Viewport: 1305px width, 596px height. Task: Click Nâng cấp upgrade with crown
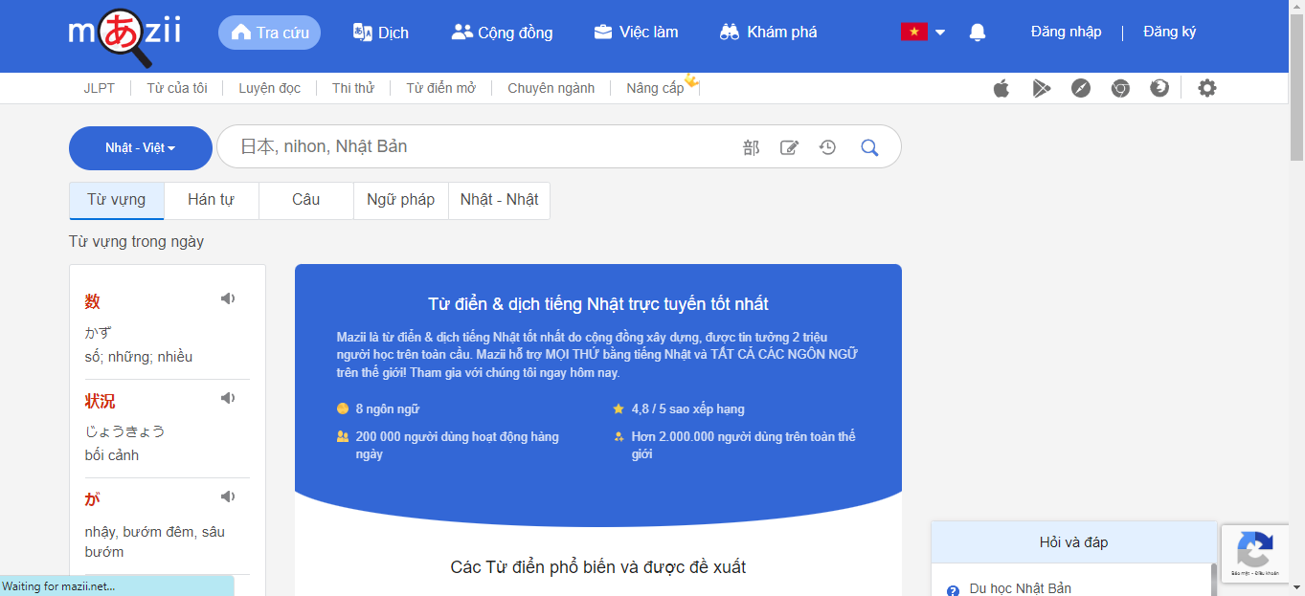[x=662, y=86]
